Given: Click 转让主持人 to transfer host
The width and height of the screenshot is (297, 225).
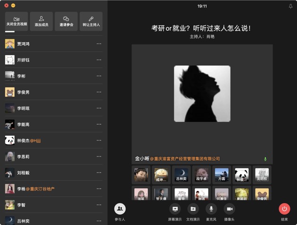Looking at the screenshot, I should 91,21.
